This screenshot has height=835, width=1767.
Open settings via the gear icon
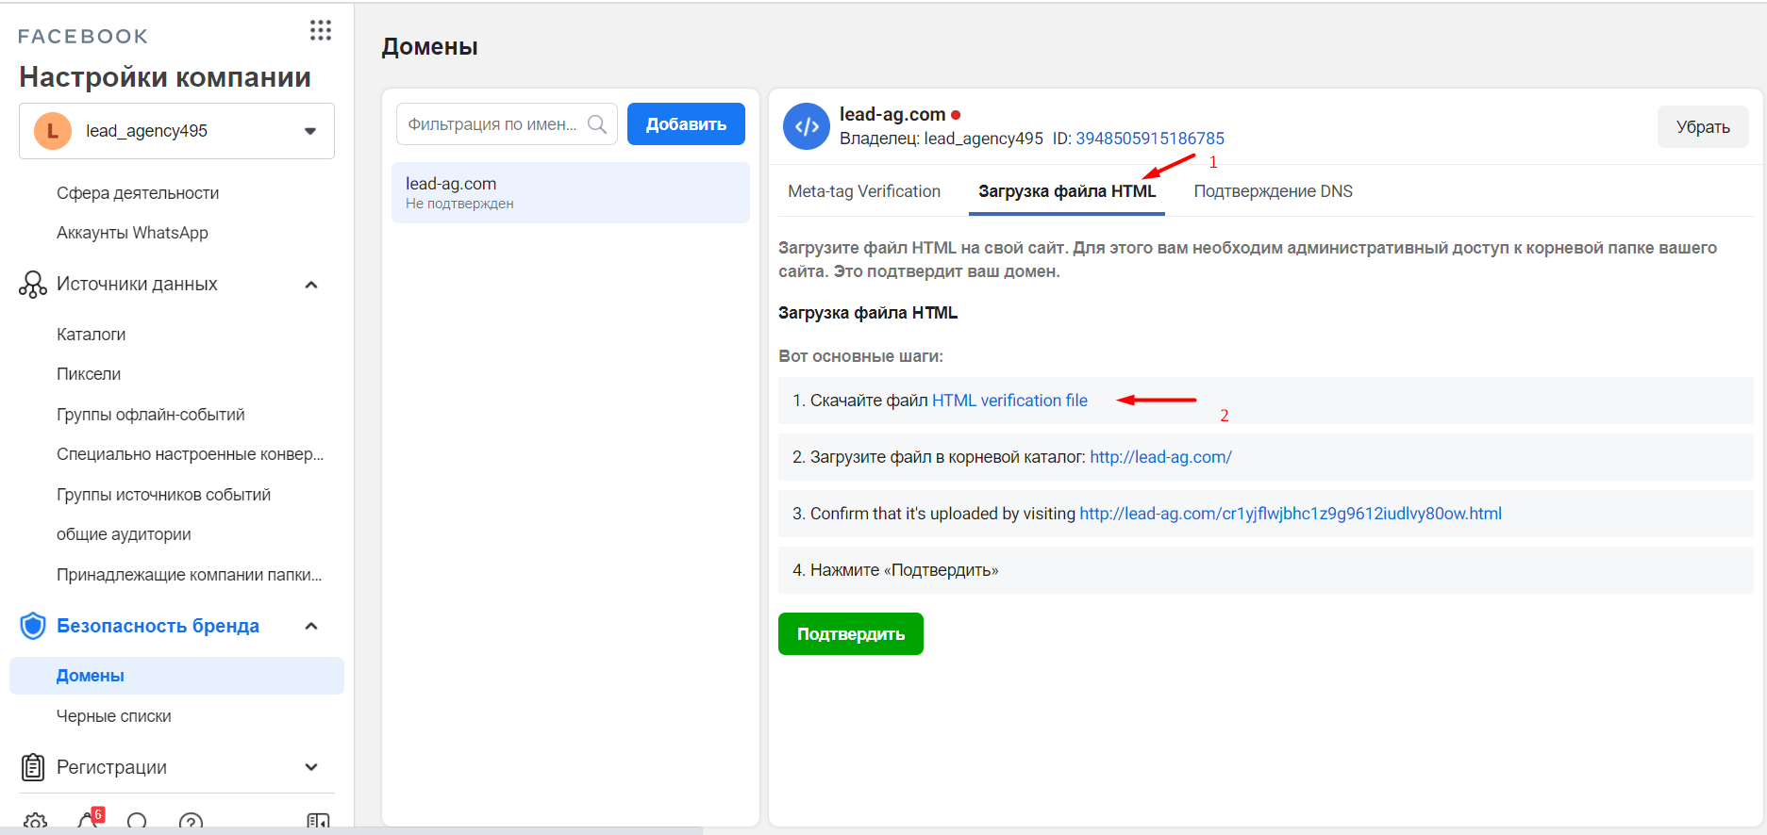pyautogui.click(x=36, y=822)
